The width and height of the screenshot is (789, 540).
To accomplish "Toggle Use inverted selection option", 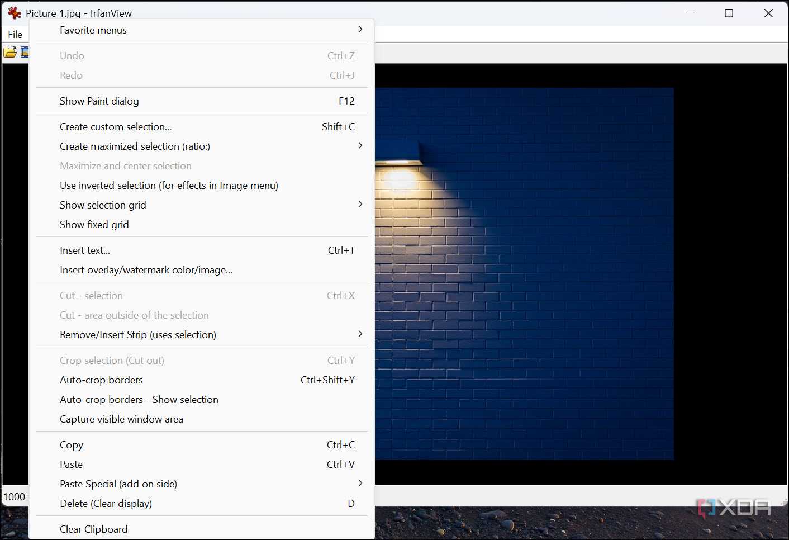I will (x=202, y=186).
